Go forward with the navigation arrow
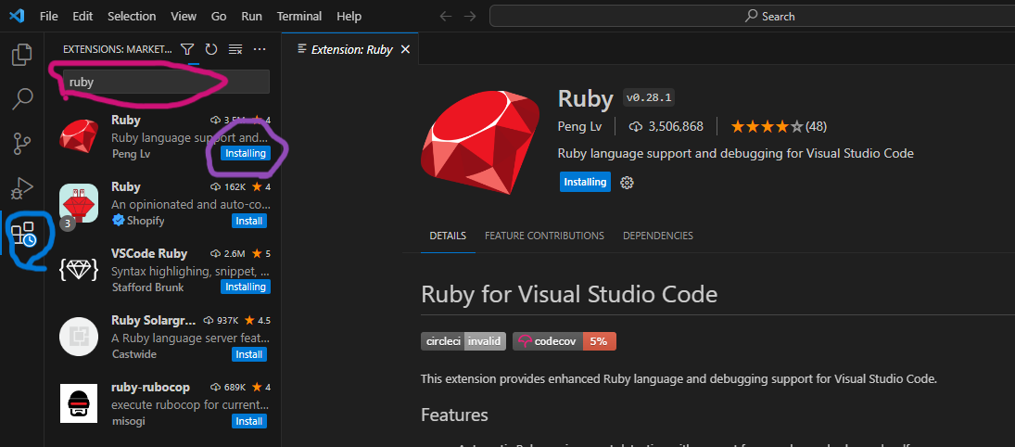The image size is (1015, 447). coord(470,16)
